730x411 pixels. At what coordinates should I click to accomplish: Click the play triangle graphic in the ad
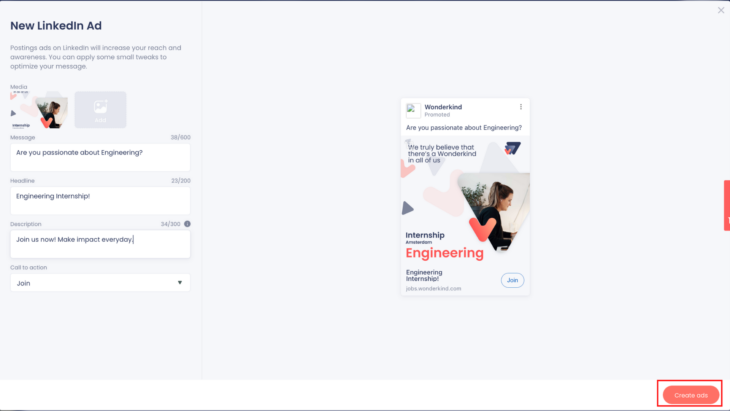(x=407, y=208)
